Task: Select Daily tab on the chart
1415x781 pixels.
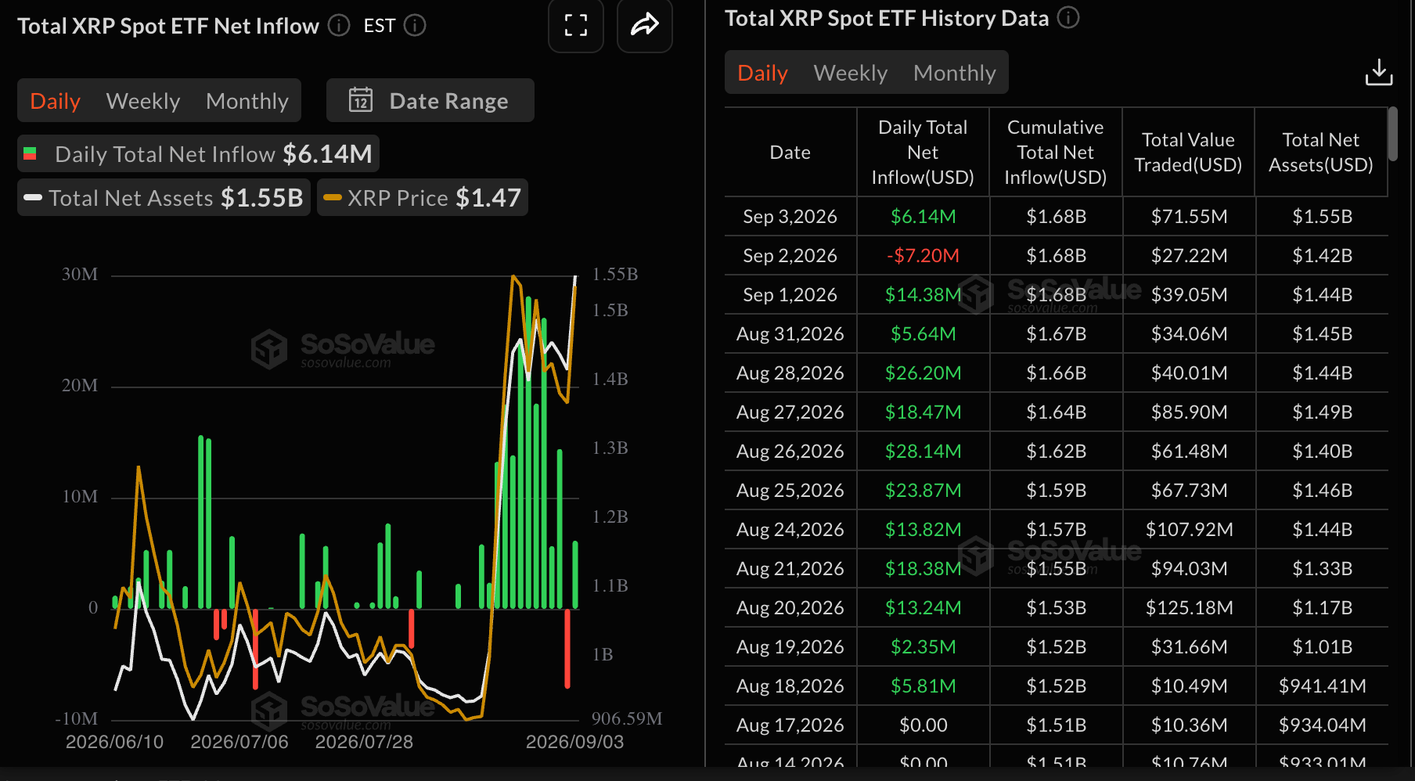Action: (x=56, y=101)
